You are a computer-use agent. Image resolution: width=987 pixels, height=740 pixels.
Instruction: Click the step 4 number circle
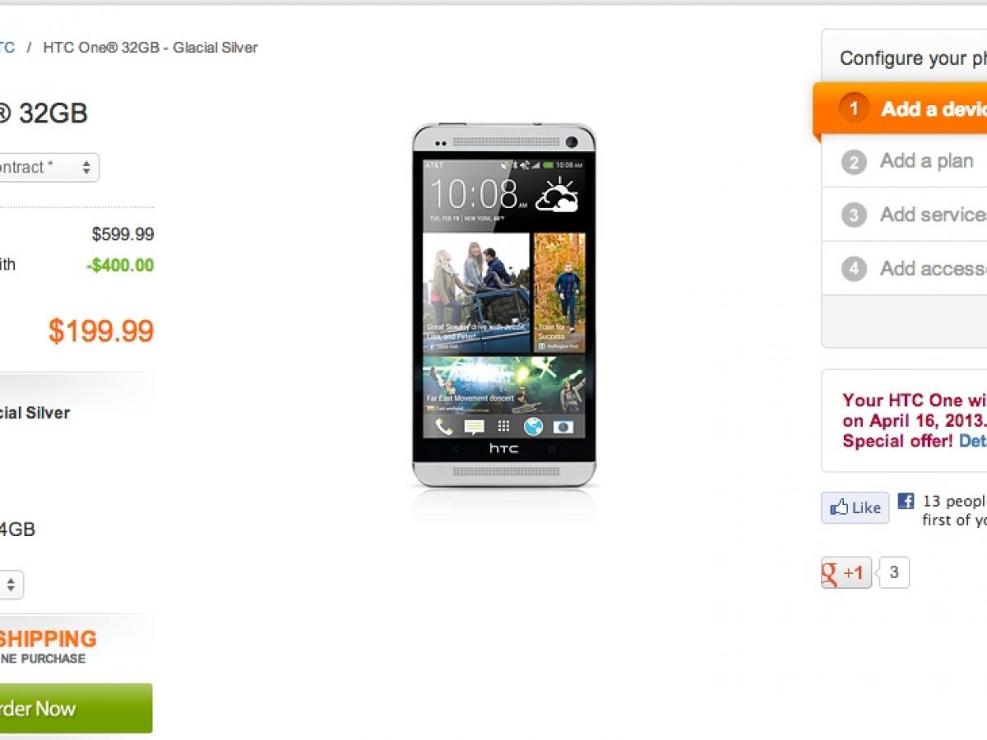pyautogui.click(x=854, y=269)
